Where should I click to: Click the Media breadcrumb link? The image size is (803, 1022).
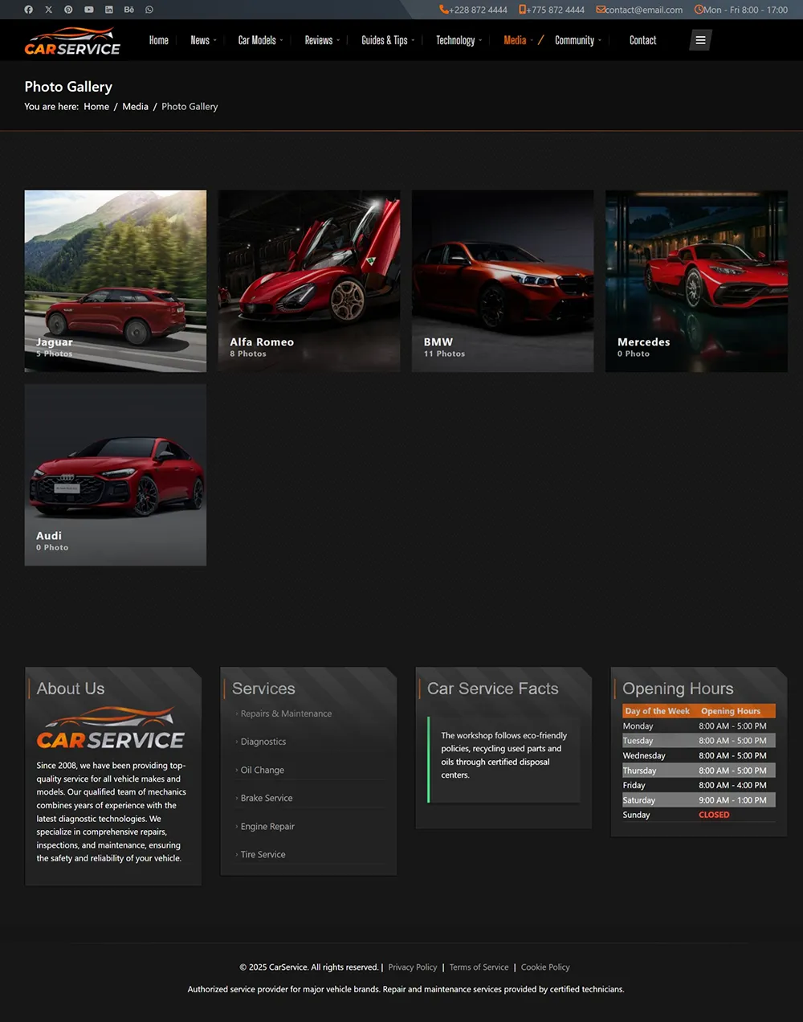[135, 106]
